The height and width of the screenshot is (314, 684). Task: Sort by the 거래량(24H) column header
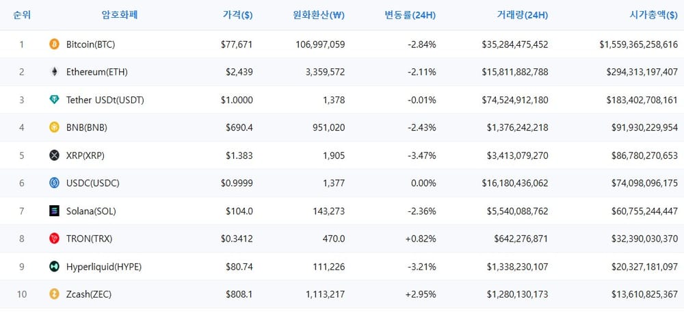pyautogui.click(x=523, y=15)
